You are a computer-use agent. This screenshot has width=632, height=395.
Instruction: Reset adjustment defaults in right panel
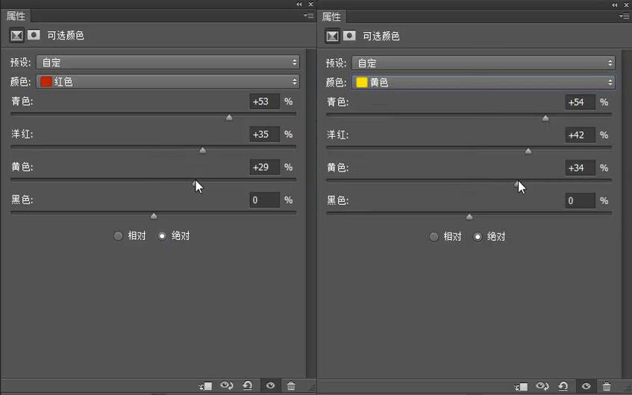563,387
